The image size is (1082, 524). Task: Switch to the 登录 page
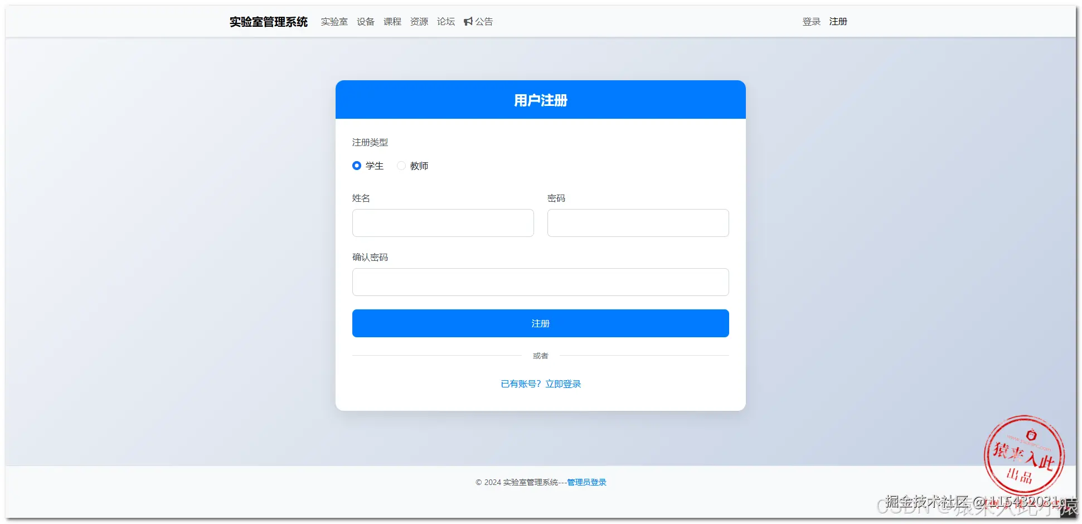pos(811,21)
